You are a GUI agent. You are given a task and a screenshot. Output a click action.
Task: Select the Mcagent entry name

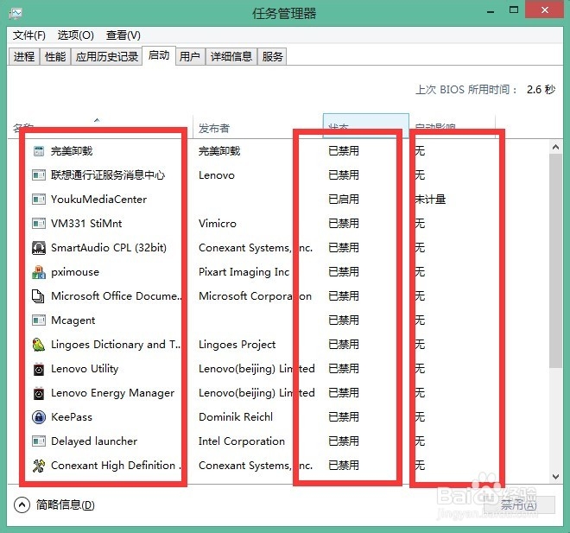point(73,320)
